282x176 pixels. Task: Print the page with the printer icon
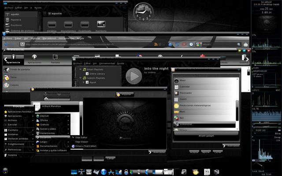(x=246, y=44)
